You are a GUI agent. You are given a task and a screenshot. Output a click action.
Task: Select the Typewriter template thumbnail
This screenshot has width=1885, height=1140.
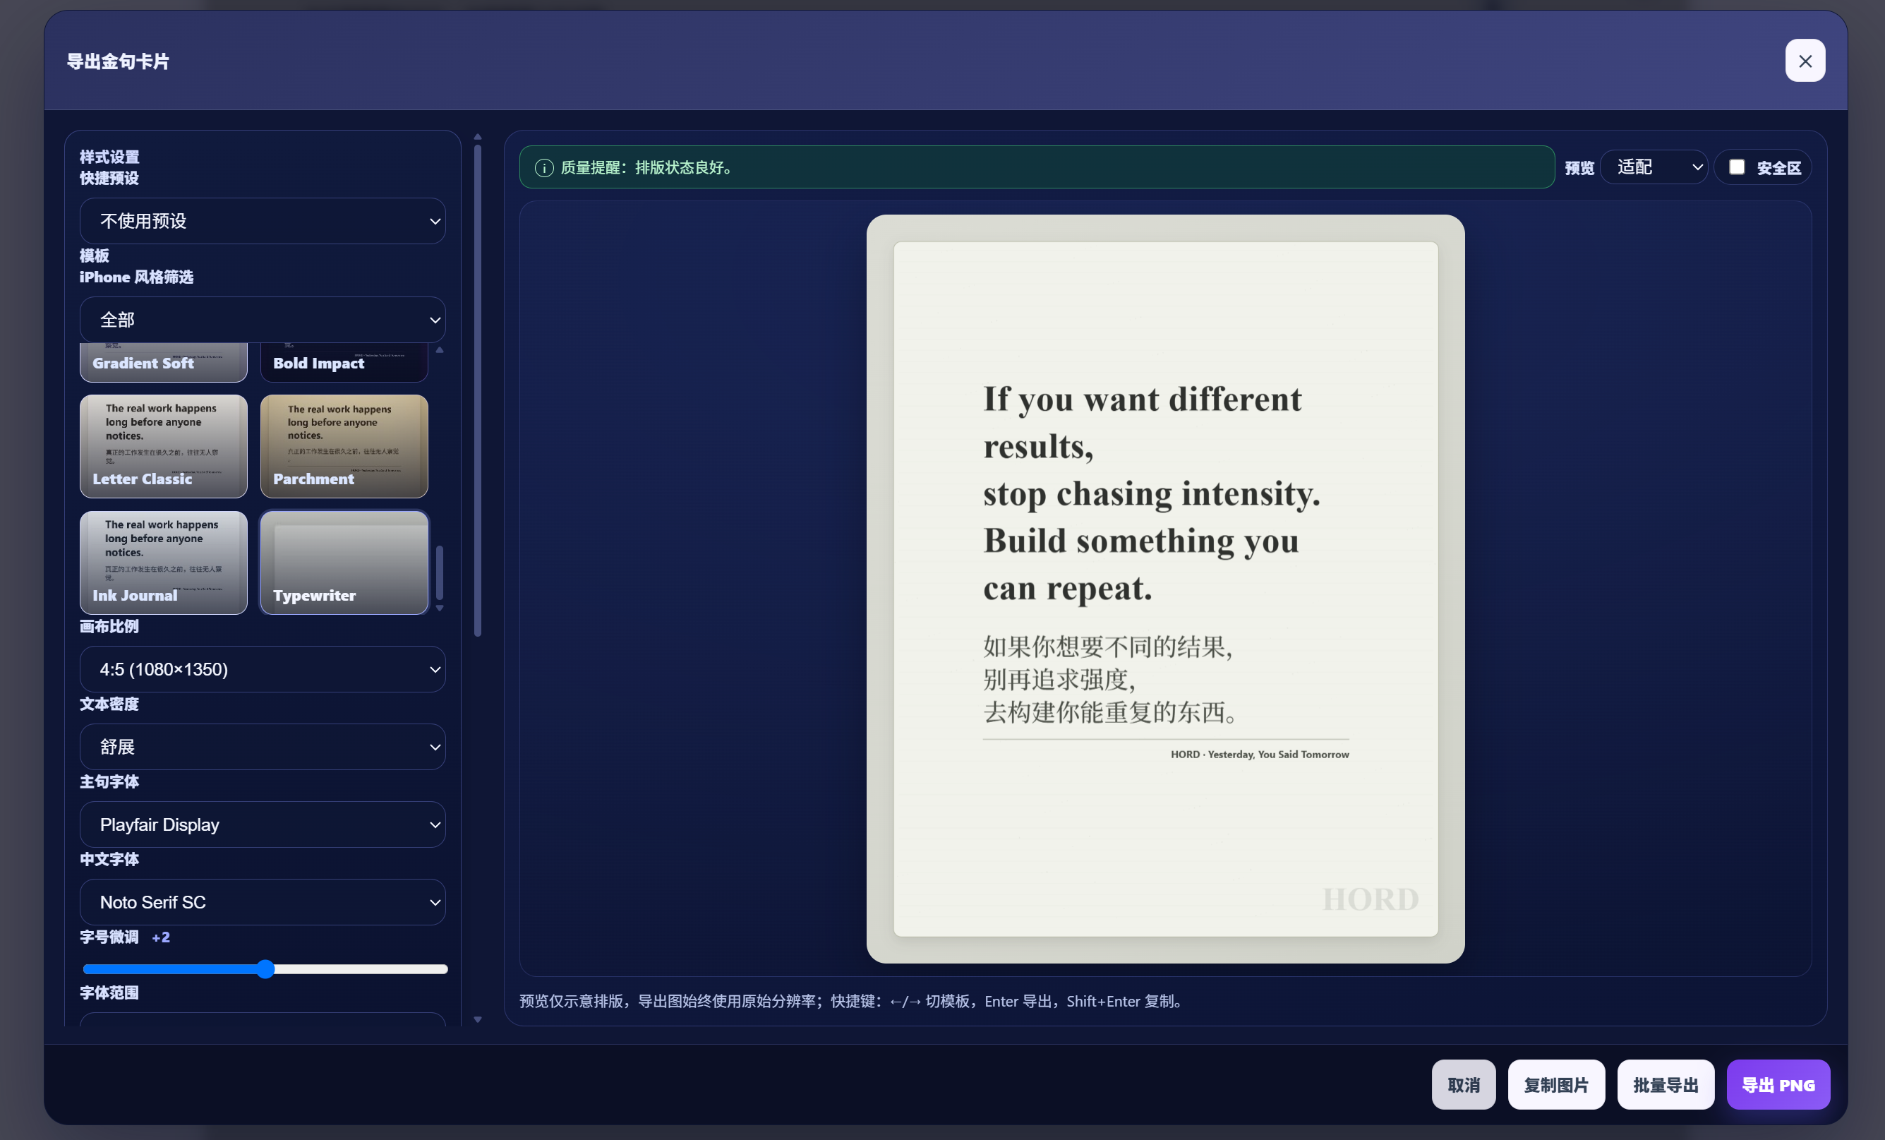[344, 563]
